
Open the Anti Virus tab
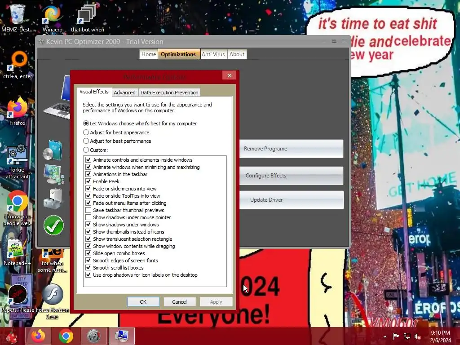(213, 54)
